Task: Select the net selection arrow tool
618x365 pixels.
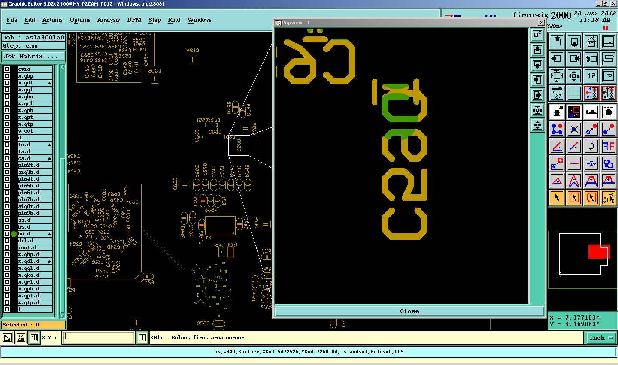Action: pyautogui.click(x=609, y=198)
